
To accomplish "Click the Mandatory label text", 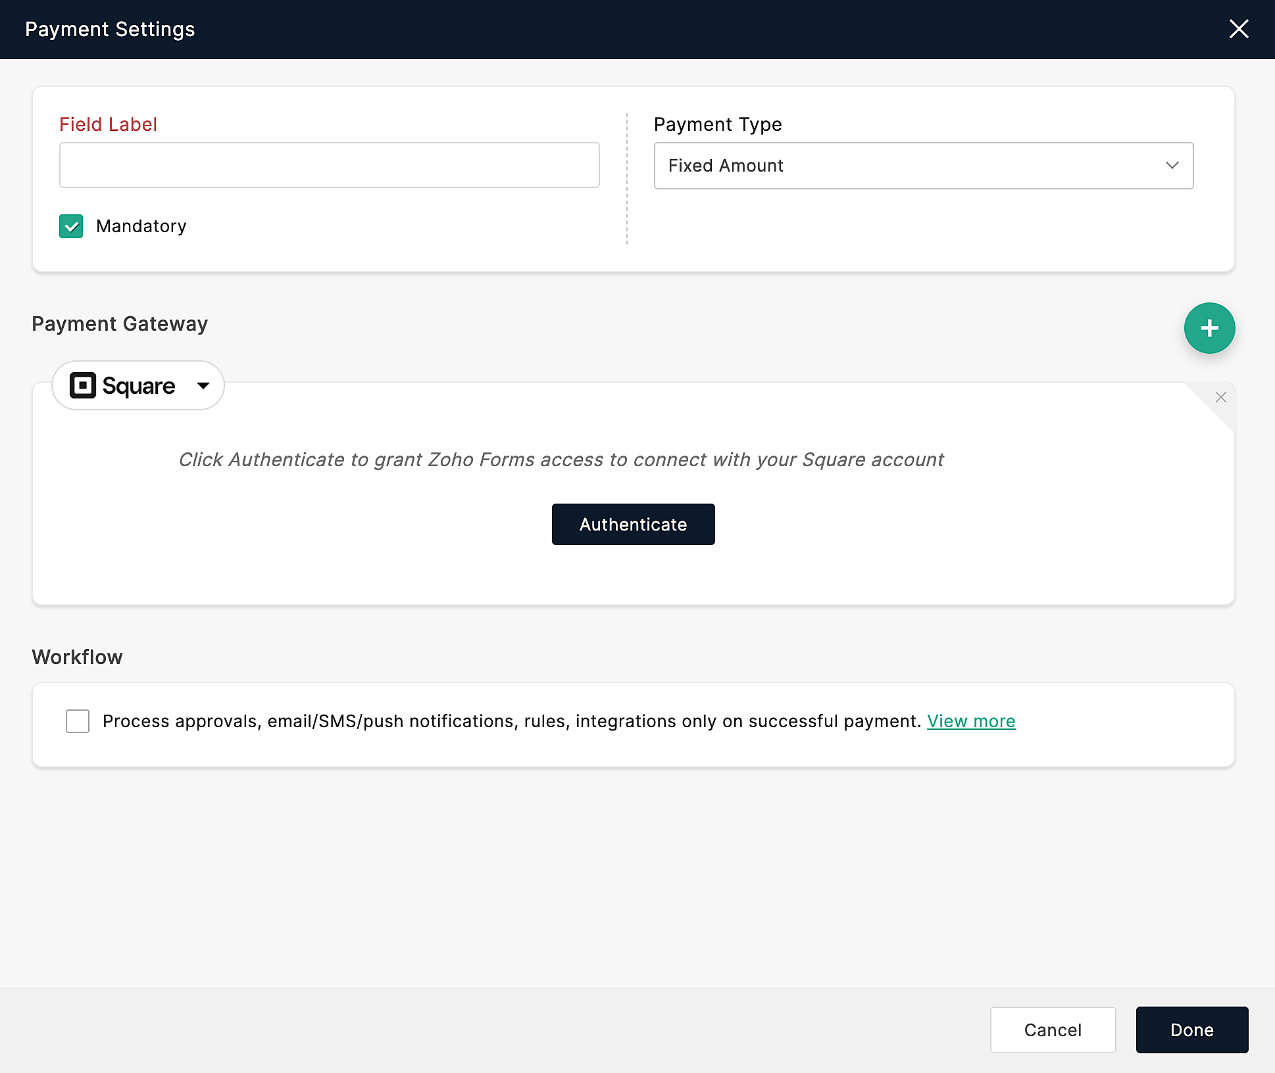I will coord(141,226).
